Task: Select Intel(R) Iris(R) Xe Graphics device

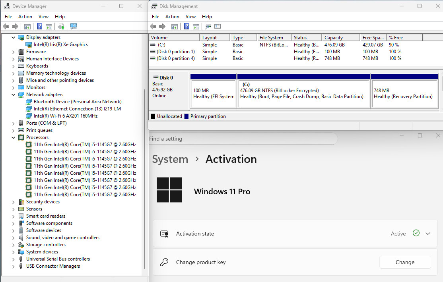Action: click(61, 44)
